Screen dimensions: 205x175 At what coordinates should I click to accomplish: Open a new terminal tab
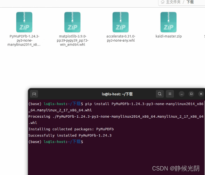click(x=34, y=94)
